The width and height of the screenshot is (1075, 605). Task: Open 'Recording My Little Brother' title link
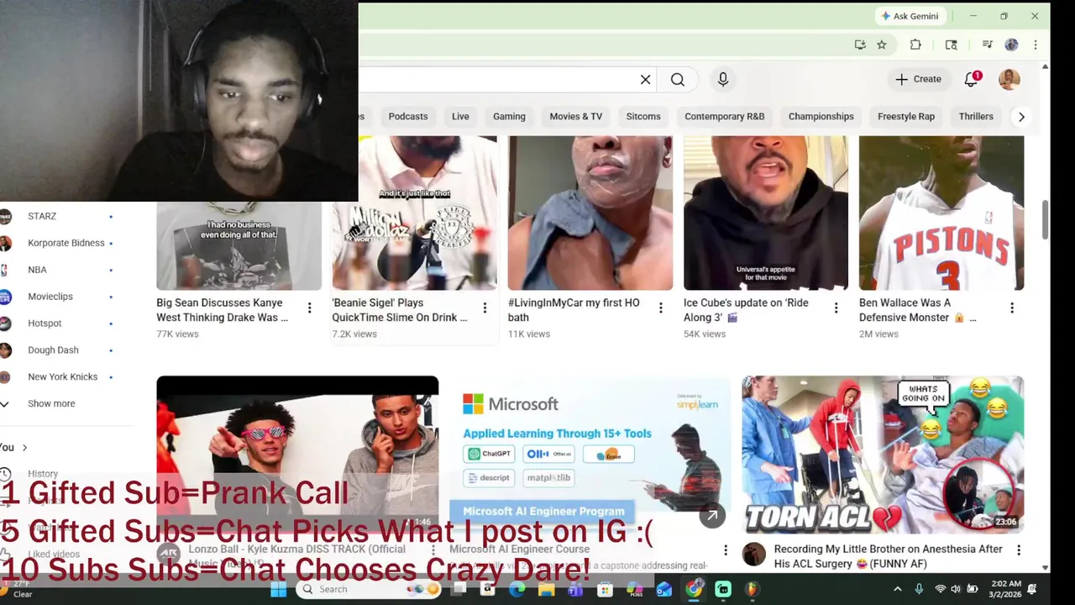(889, 556)
